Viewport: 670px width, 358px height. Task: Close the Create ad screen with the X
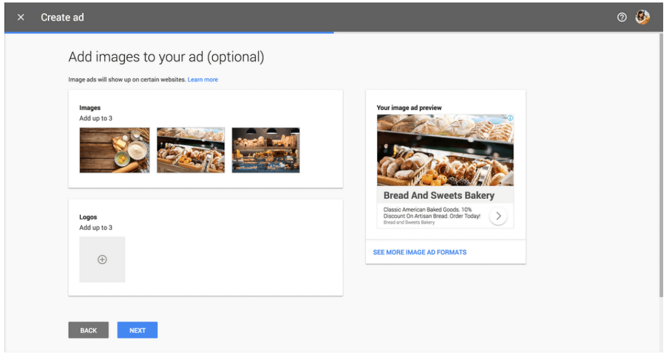(21, 17)
